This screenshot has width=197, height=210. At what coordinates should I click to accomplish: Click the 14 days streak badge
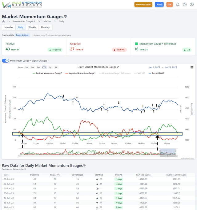click(x=119, y=184)
